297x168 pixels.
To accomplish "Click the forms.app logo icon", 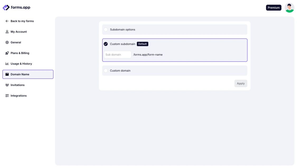I will point(6,8).
